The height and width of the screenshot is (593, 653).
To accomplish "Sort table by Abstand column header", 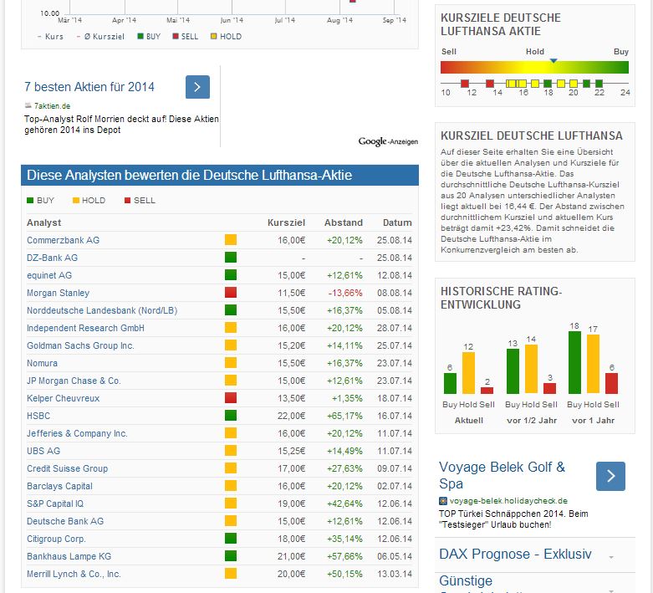I will pos(343,222).
